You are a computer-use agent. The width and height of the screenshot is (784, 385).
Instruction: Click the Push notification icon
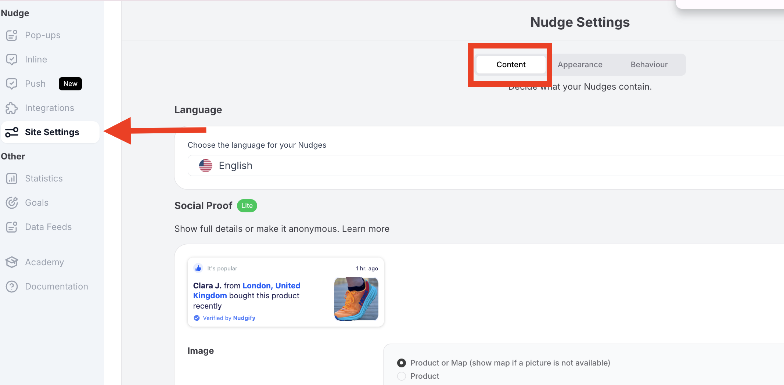click(12, 84)
